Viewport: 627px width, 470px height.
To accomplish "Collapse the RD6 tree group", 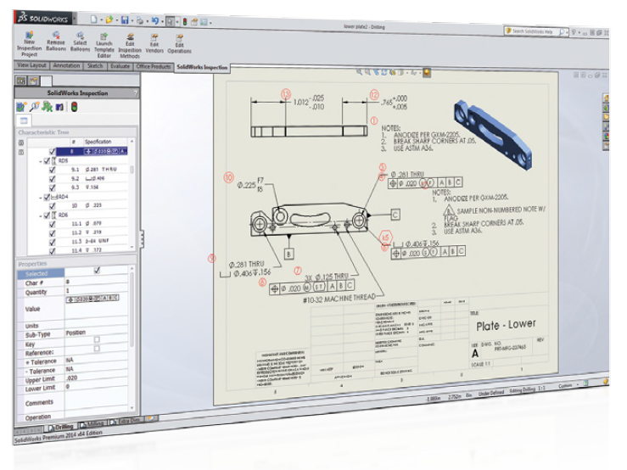I will point(41,215).
